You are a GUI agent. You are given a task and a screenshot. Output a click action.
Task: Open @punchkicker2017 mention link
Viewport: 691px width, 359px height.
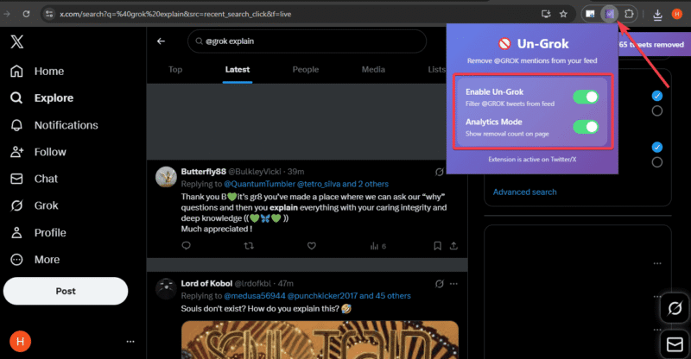[322, 296]
